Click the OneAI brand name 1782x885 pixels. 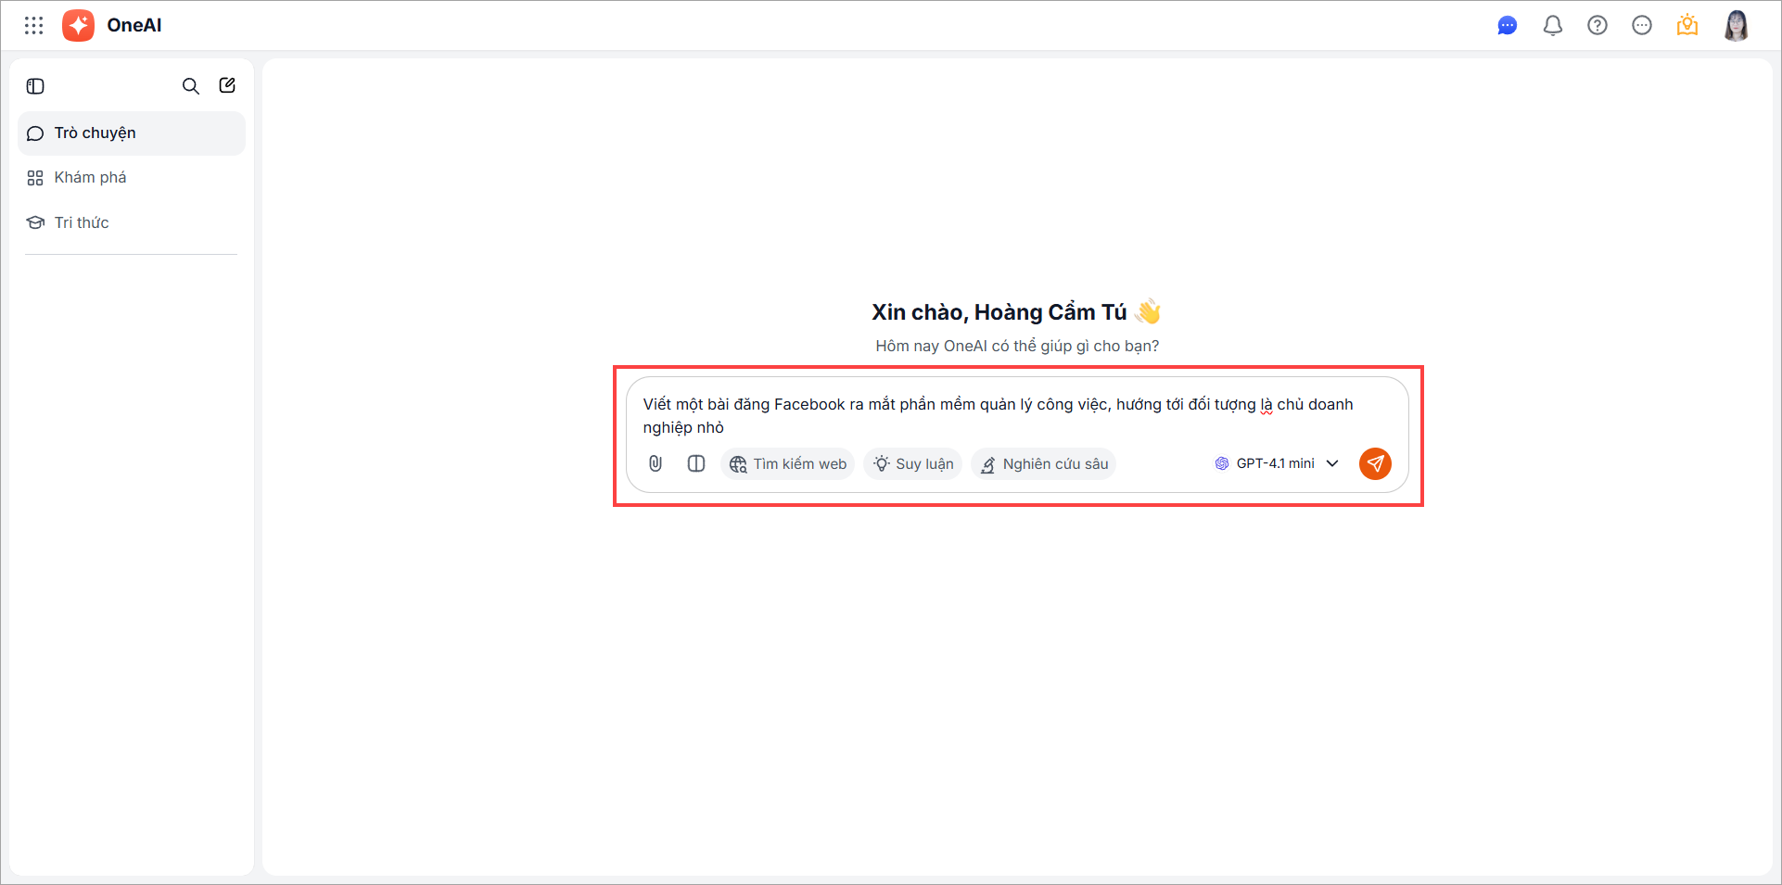click(134, 26)
